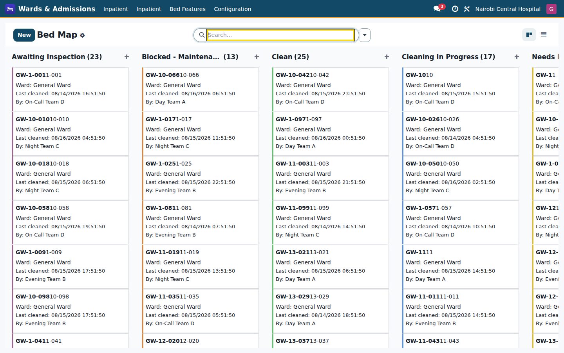Image resolution: width=564 pixels, height=353 pixels.
Task: Click plus icon for Cleaning In Progress
Action: [517, 57]
